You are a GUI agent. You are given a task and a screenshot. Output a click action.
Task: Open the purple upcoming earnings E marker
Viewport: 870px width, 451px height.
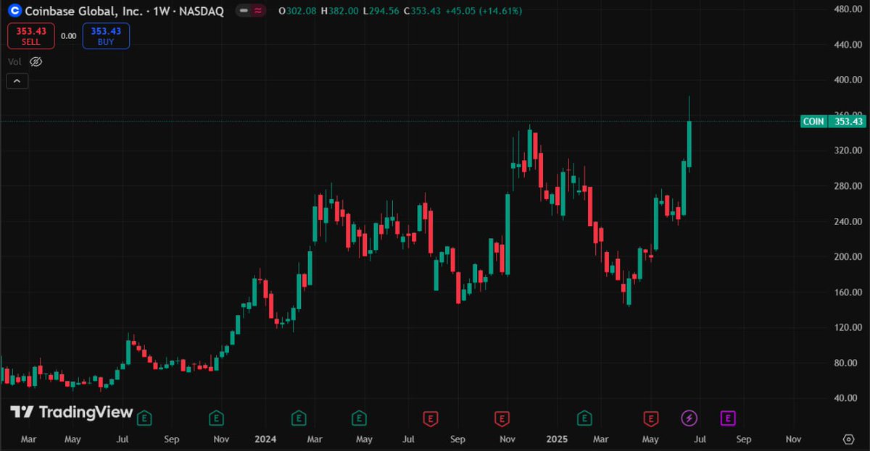727,418
